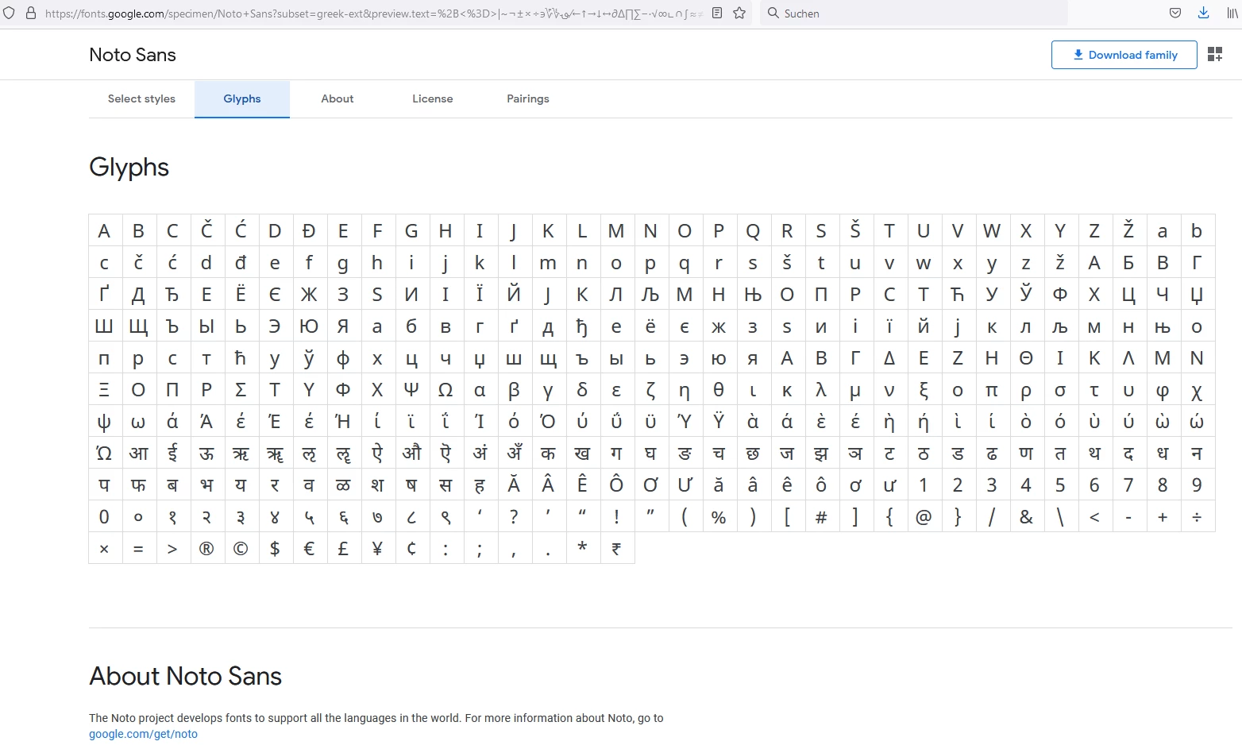The height and width of the screenshot is (749, 1242).
Task: Select the Đ capital D with stroke glyph
Action: (309, 231)
